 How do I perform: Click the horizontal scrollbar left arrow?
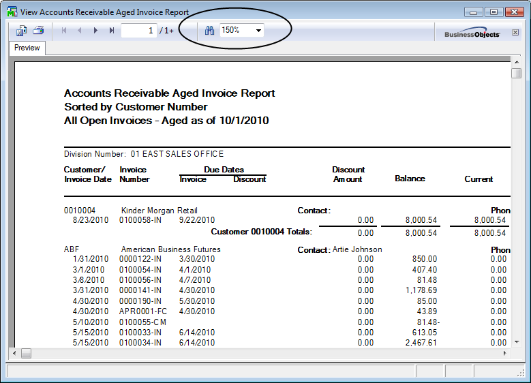[x=14, y=353]
